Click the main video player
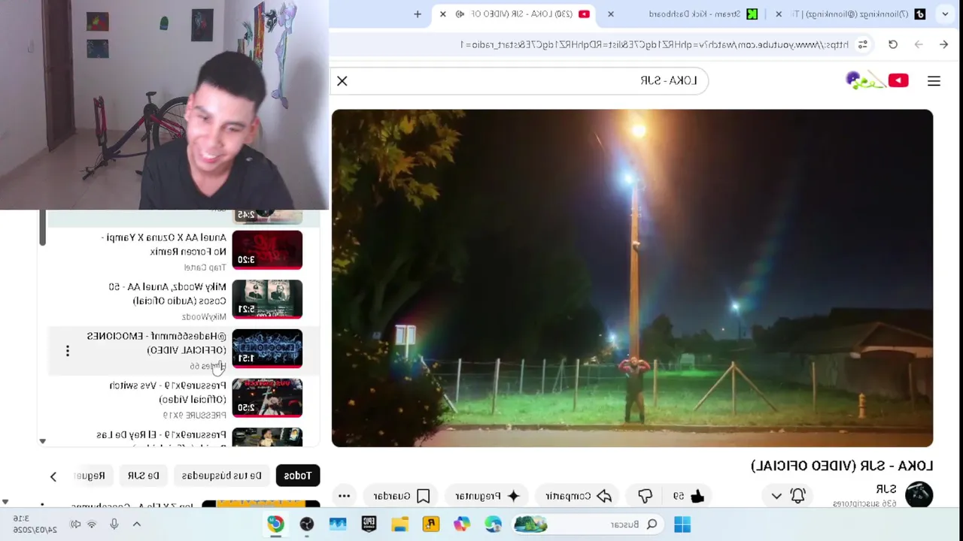The height and width of the screenshot is (541, 963). pyautogui.click(x=632, y=278)
